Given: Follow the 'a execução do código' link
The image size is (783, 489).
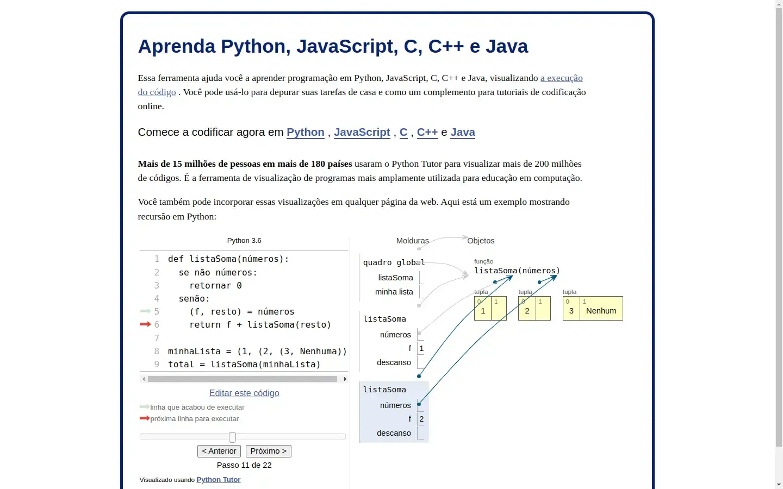Looking at the screenshot, I should [x=561, y=78].
